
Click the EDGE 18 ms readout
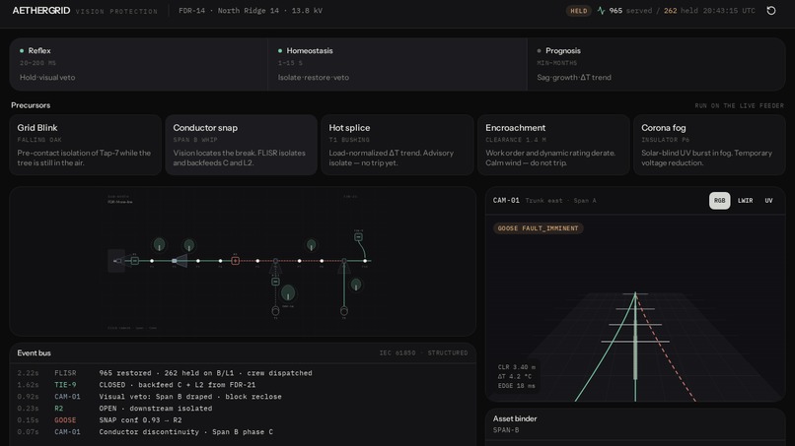click(x=516, y=386)
